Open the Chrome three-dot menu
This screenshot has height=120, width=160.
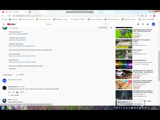point(158,16)
